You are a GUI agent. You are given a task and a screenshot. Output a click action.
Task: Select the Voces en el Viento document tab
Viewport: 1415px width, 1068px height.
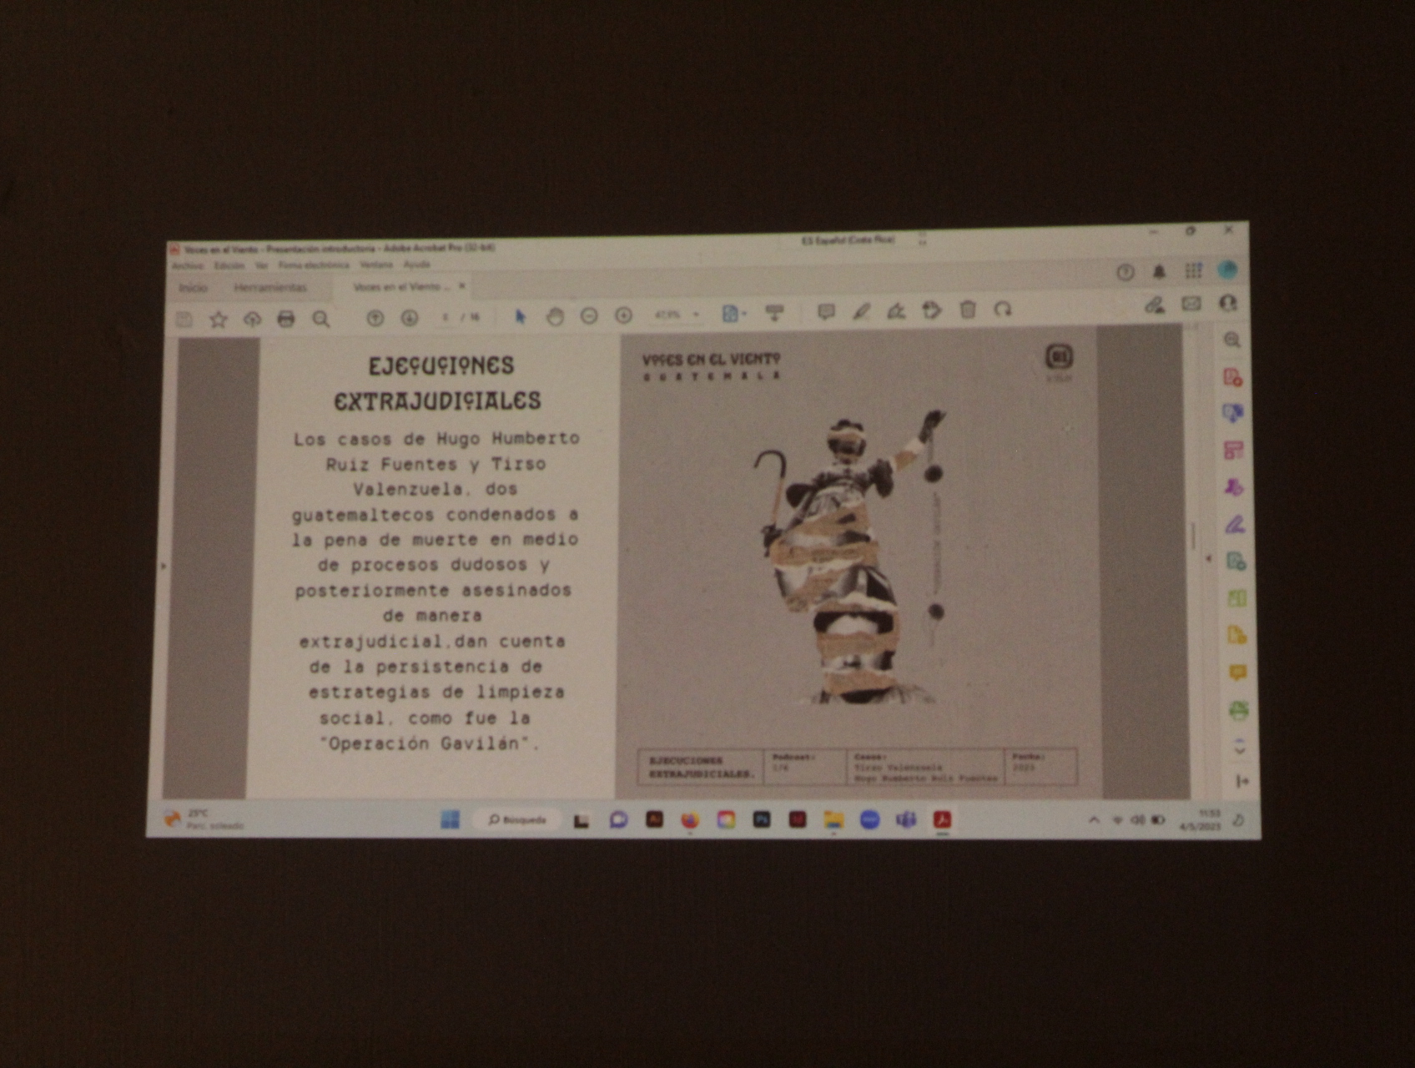click(400, 287)
